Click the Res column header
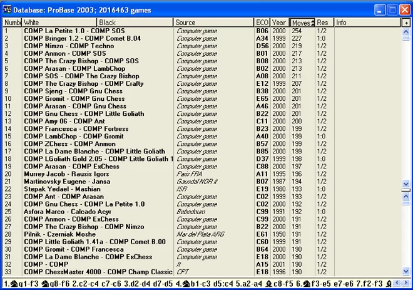Viewport: 413px width, 290px height. pos(324,23)
